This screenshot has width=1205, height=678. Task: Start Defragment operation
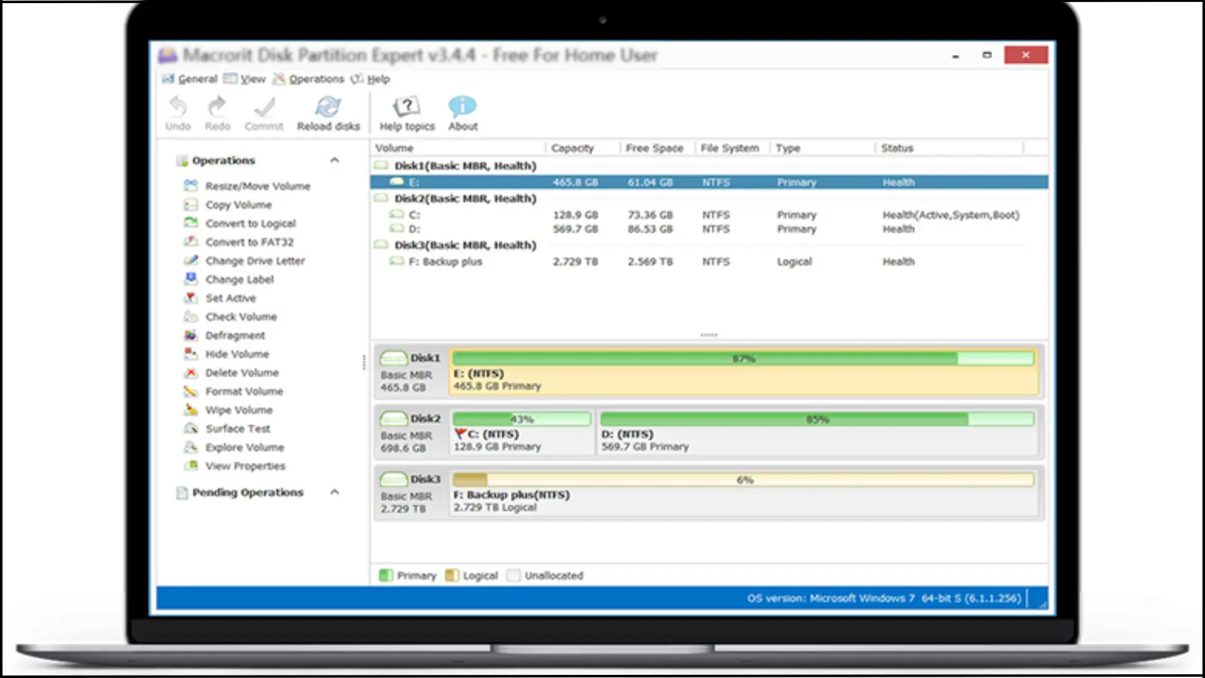coord(224,335)
